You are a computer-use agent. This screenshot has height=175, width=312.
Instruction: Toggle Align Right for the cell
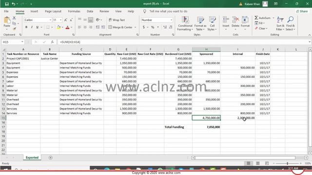[x=91, y=27]
